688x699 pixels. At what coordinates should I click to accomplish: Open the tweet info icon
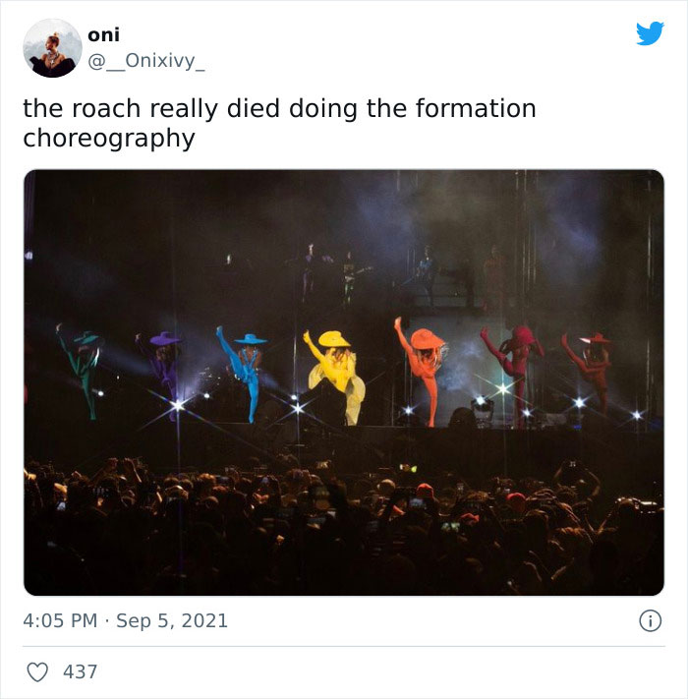pyautogui.click(x=649, y=621)
